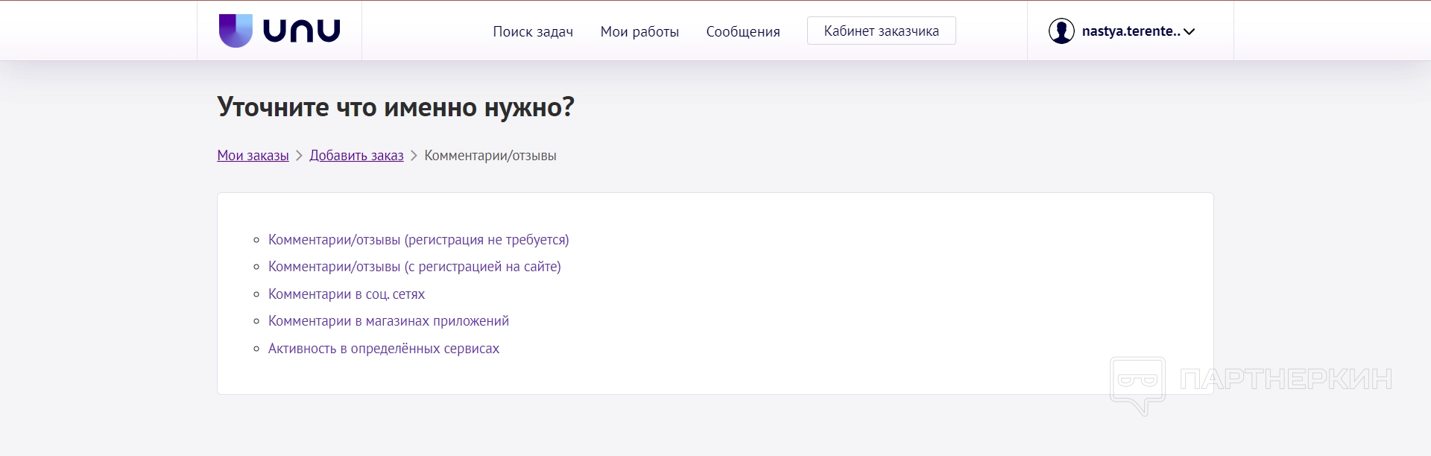Click the purple UNU shield logo
This screenshot has width=1431, height=456.
point(236,31)
